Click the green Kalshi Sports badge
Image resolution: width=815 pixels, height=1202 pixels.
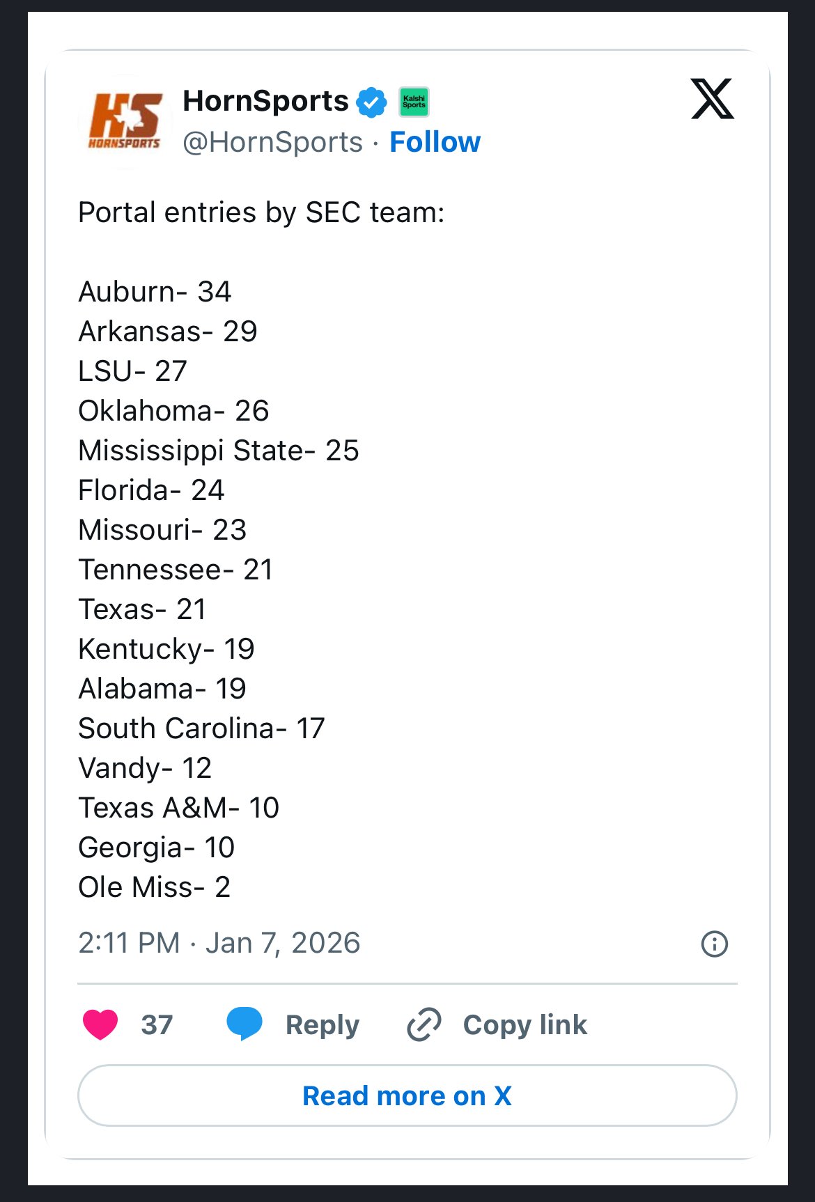click(x=414, y=102)
